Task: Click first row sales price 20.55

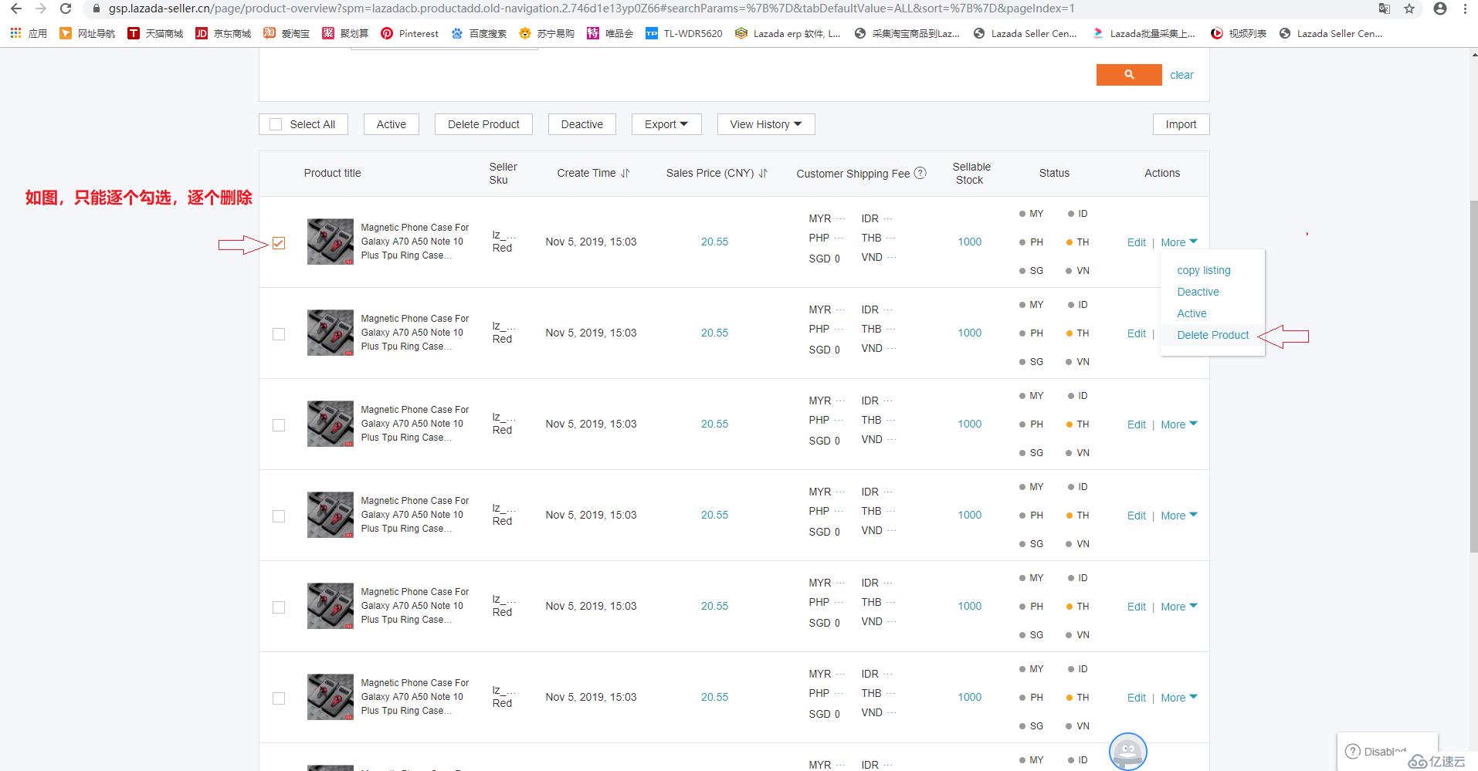Action: (x=714, y=242)
